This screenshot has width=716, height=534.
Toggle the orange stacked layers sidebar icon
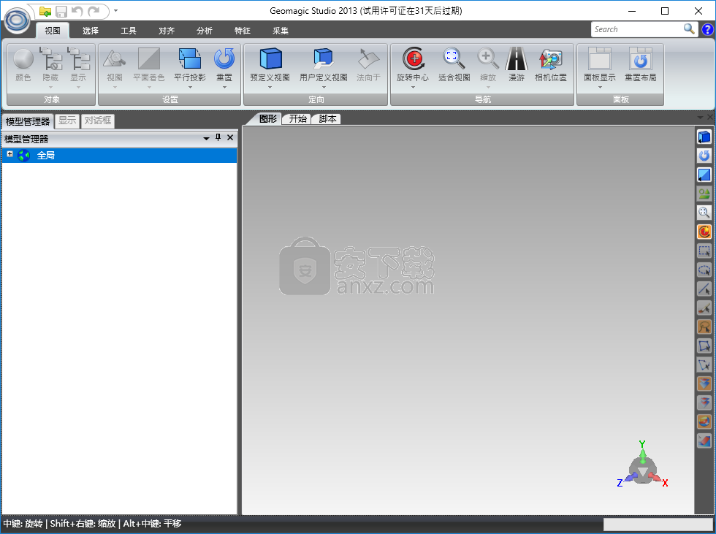pos(704,384)
